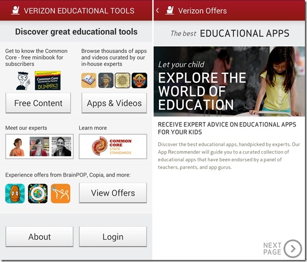Image resolution: width=307 pixels, height=262 pixels.
Task: Open the Common Core for Dummies book cover
Action: click(x=48, y=80)
